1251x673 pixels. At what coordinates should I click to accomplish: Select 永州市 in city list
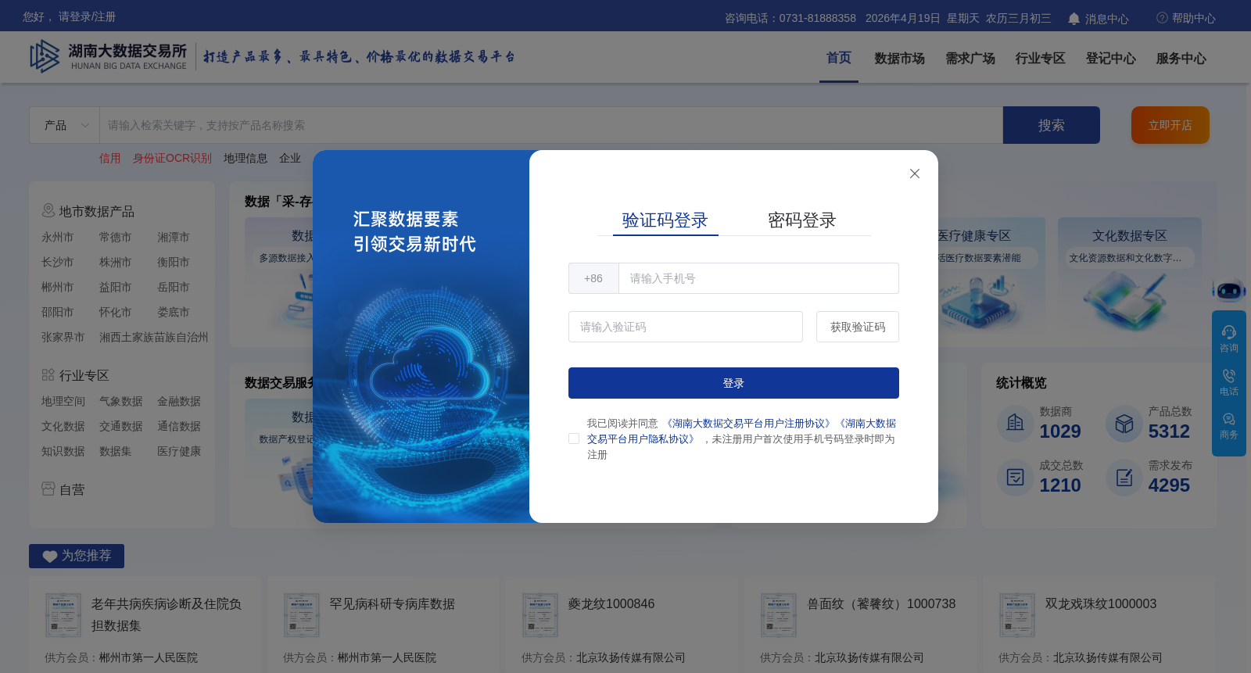[57, 237]
